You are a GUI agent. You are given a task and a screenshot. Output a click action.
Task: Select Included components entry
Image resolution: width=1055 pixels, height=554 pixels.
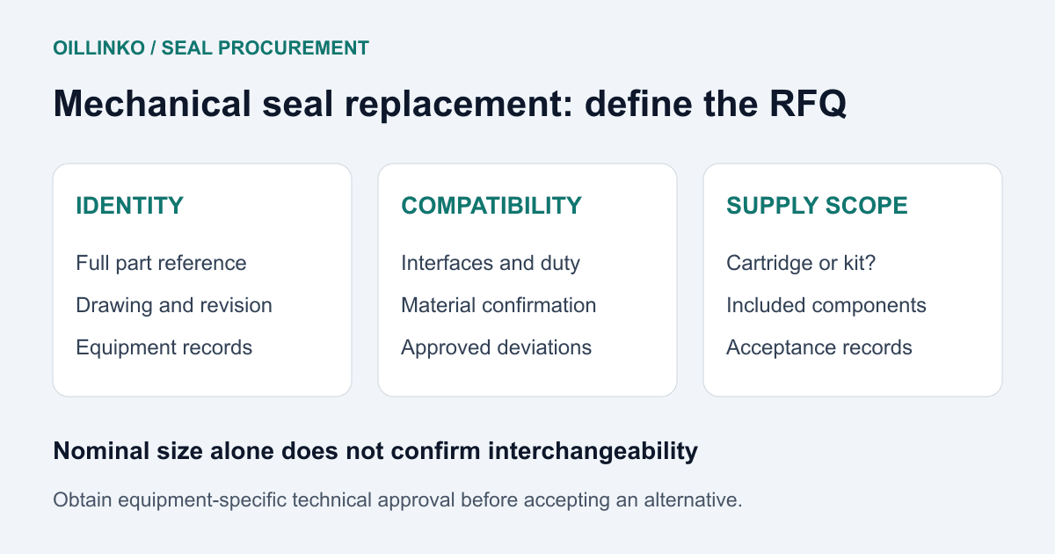pos(826,305)
